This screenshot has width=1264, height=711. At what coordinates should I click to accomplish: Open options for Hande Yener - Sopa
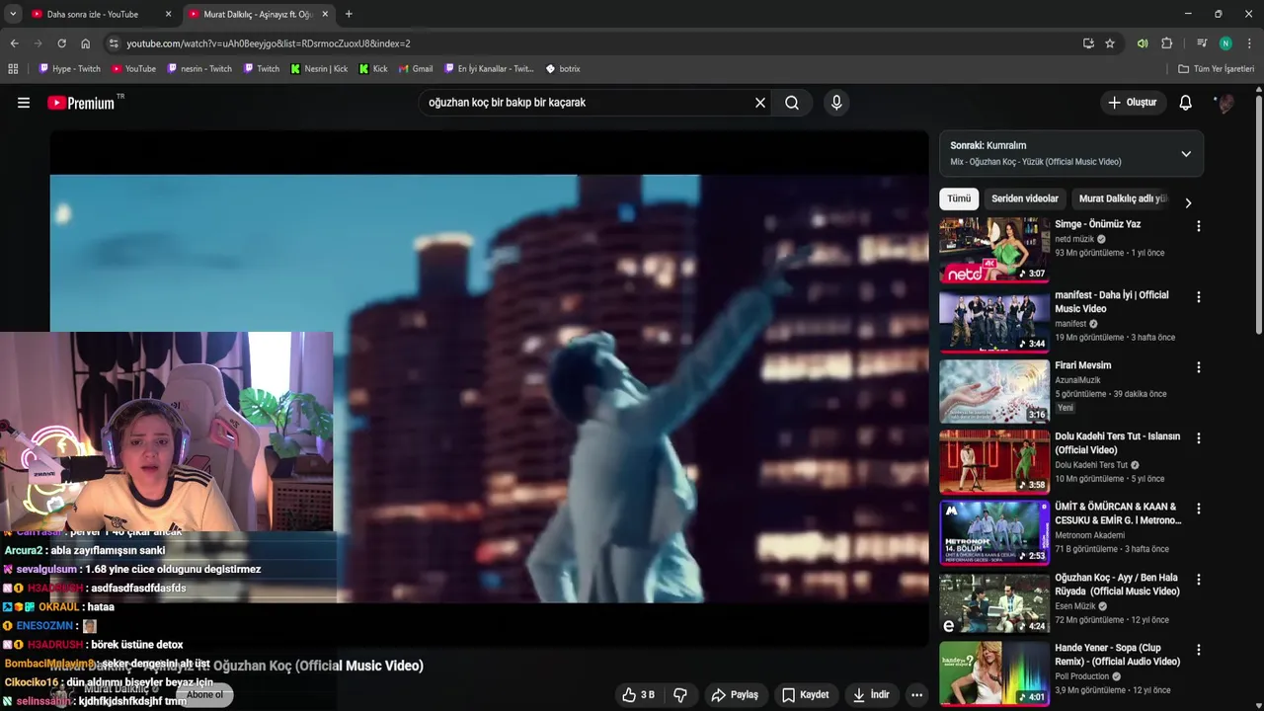1199,650
